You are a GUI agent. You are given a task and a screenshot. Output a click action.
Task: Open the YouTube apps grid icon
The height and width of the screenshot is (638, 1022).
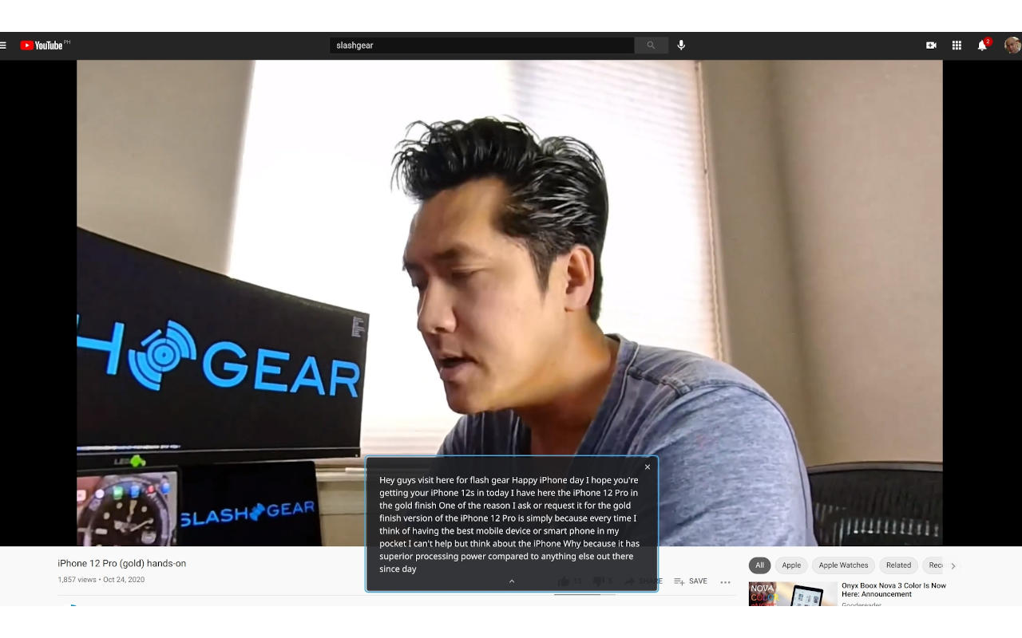click(957, 45)
